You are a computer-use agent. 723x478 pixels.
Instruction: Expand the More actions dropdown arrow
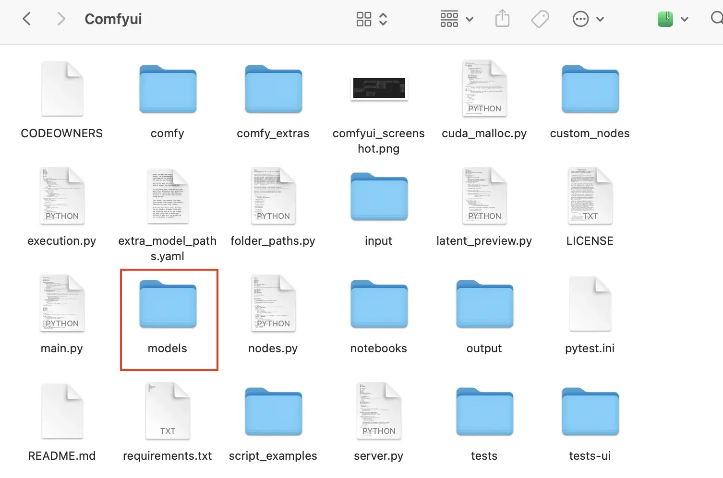600,19
